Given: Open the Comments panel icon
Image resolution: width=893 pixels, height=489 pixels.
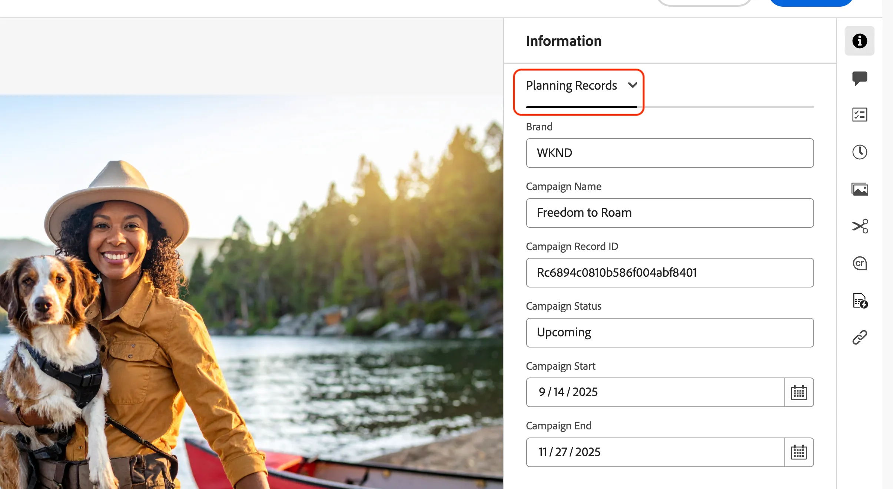Looking at the screenshot, I should coord(859,78).
